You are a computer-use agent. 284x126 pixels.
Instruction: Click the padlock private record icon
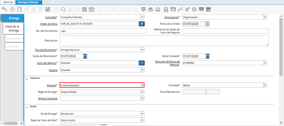166,9
